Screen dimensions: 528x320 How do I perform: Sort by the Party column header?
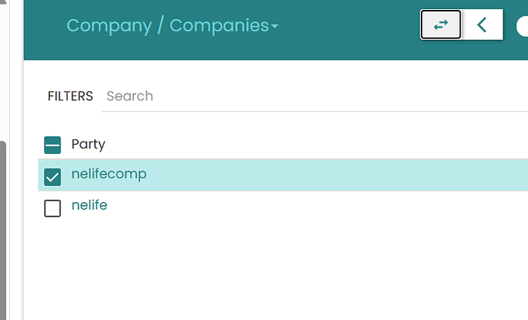point(88,144)
